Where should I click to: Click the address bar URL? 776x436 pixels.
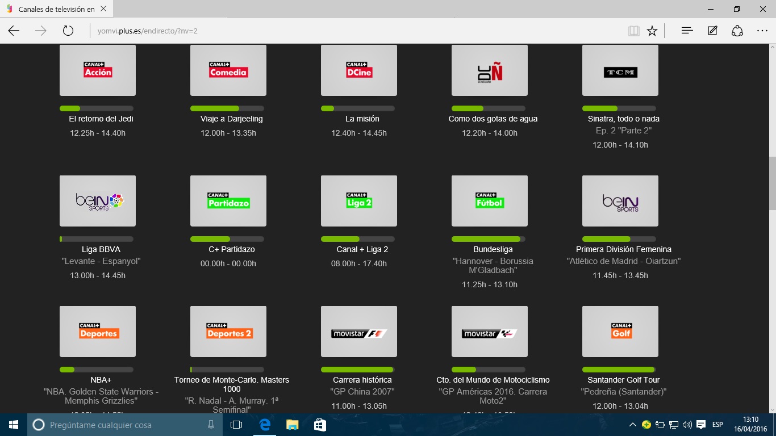pyautogui.click(x=147, y=31)
